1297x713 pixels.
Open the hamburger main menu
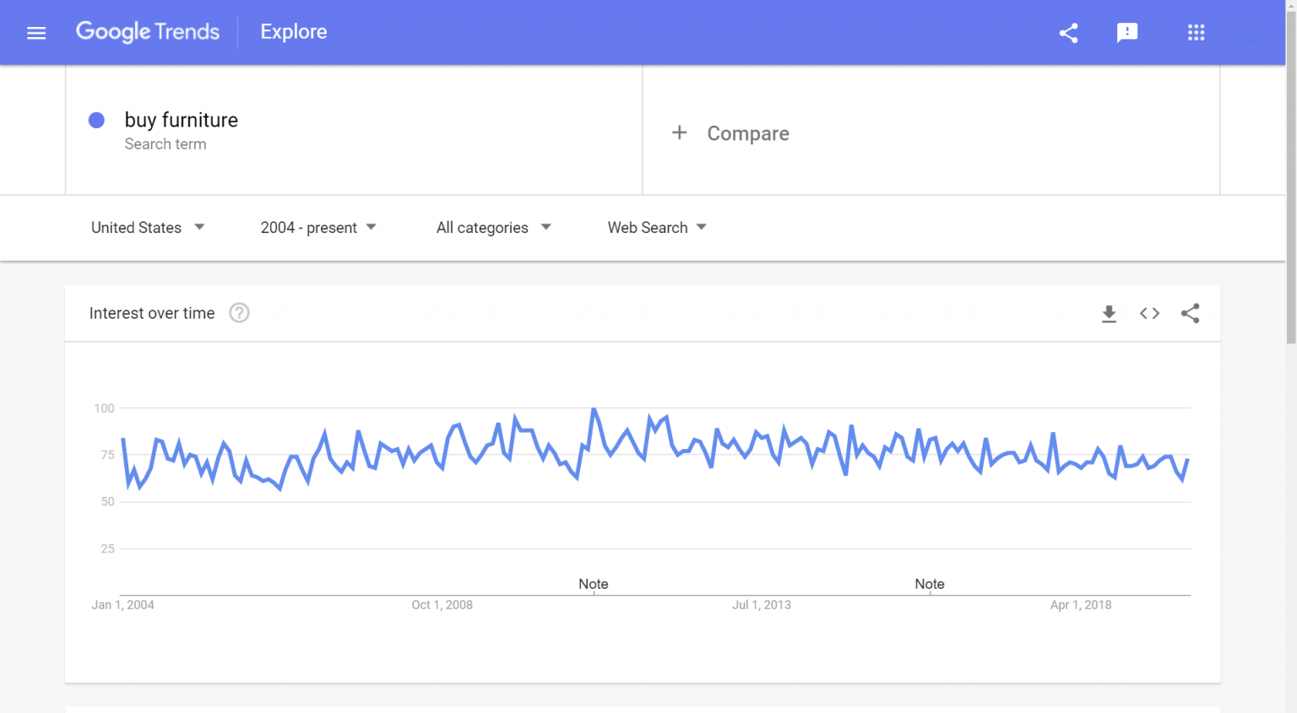(x=36, y=33)
